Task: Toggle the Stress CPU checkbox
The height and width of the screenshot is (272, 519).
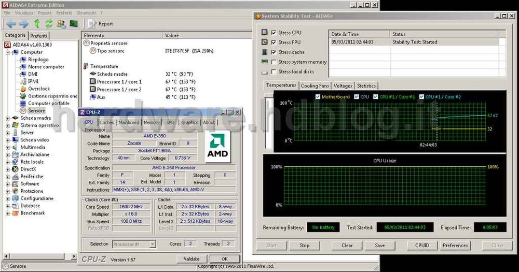Action: 274,33
